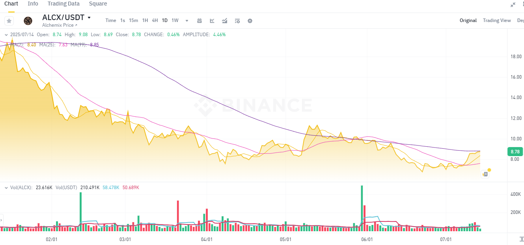Viewport: 524px width, 245px height.
Task: Select Original chart view
Action: [x=468, y=20]
